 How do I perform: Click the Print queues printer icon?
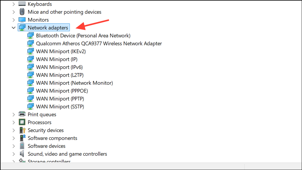click(22, 115)
